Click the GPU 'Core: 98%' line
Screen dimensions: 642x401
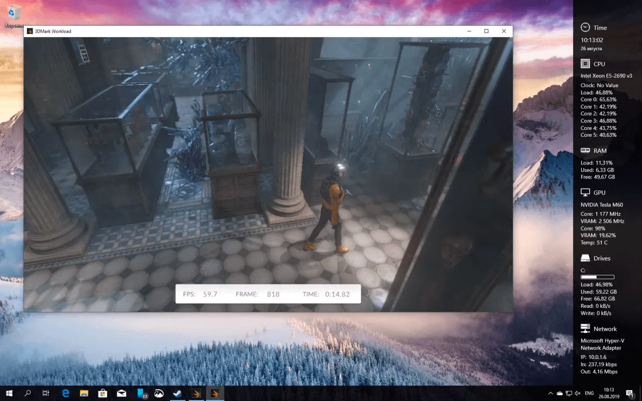593,228
